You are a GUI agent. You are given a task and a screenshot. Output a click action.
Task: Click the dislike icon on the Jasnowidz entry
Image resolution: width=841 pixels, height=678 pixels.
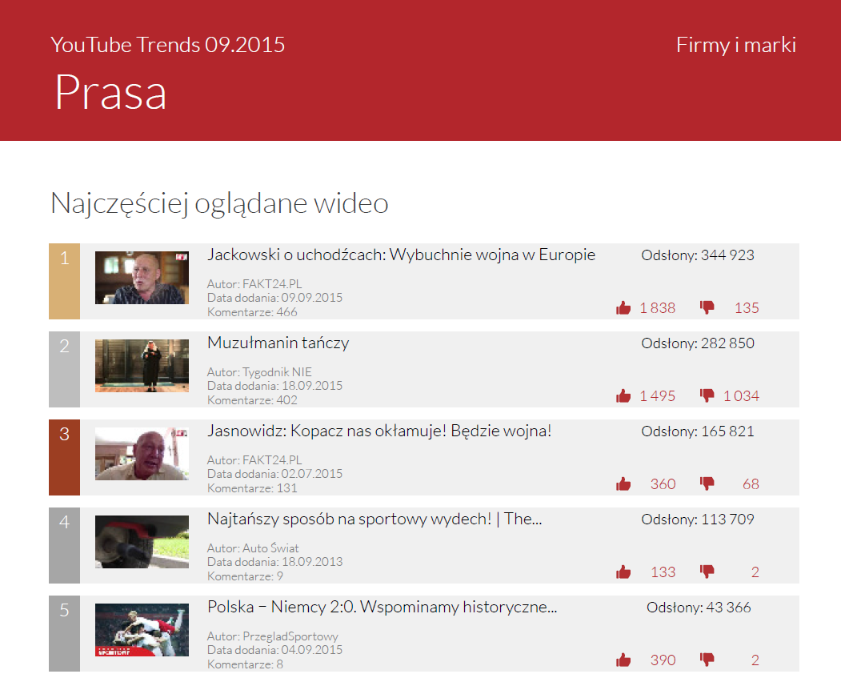point(707,483)
